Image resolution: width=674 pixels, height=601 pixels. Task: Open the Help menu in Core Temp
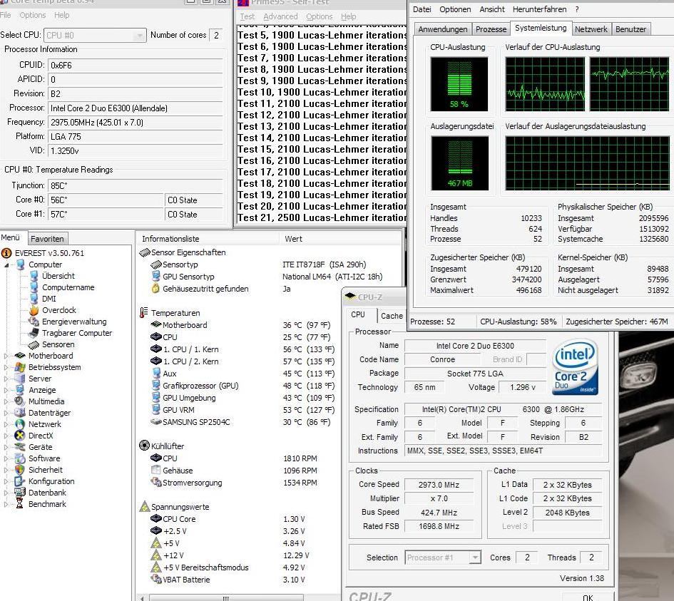coord(61,15)
